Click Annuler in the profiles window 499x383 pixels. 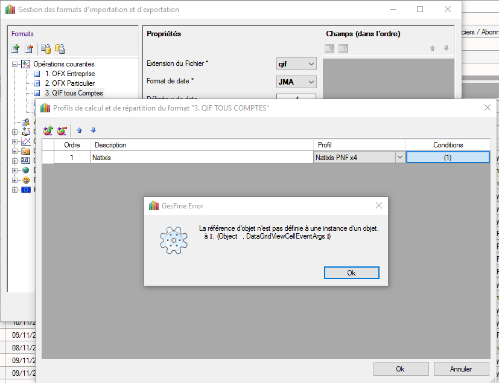(461, 369)
